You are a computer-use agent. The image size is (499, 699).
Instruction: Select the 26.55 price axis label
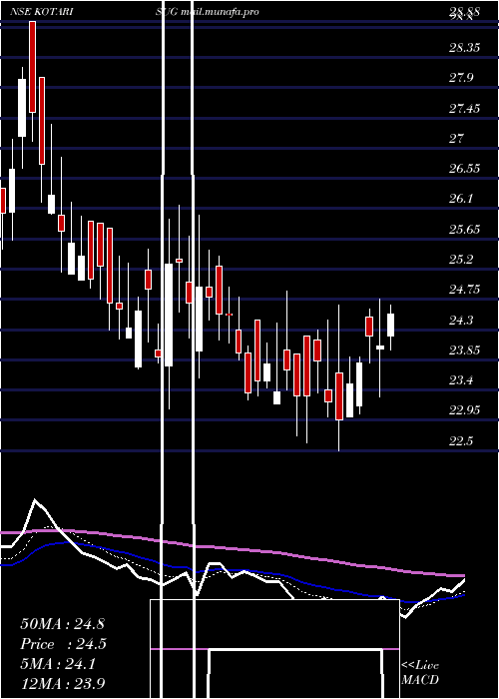point(464,169)
